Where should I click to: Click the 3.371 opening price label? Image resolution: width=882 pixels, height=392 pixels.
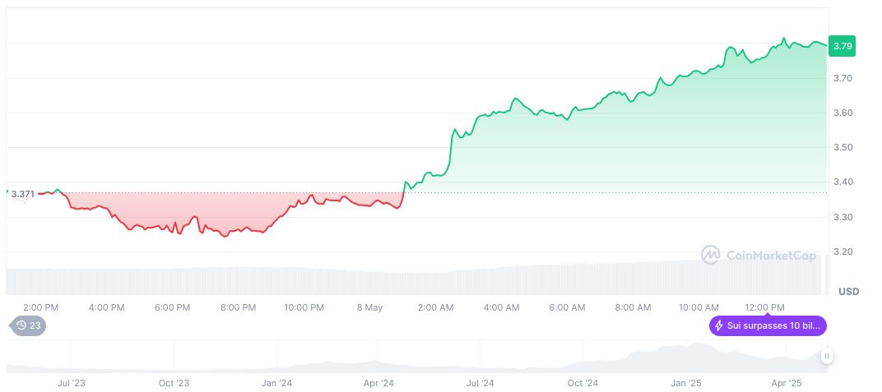click(x=22, y=194)
